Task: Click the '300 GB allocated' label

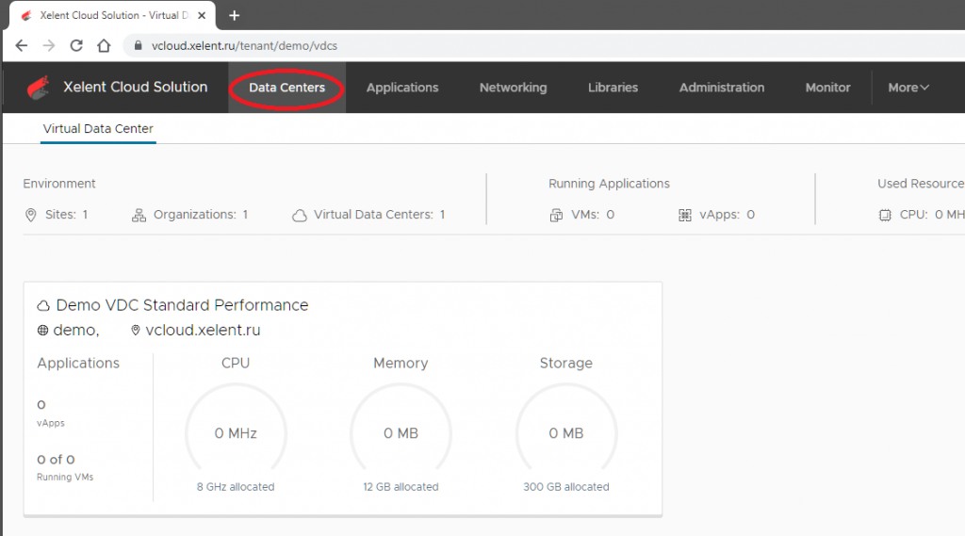Action: click(566, 487)
